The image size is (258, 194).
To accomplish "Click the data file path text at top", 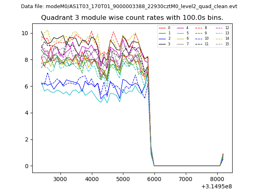I will (x=129, y=6).
